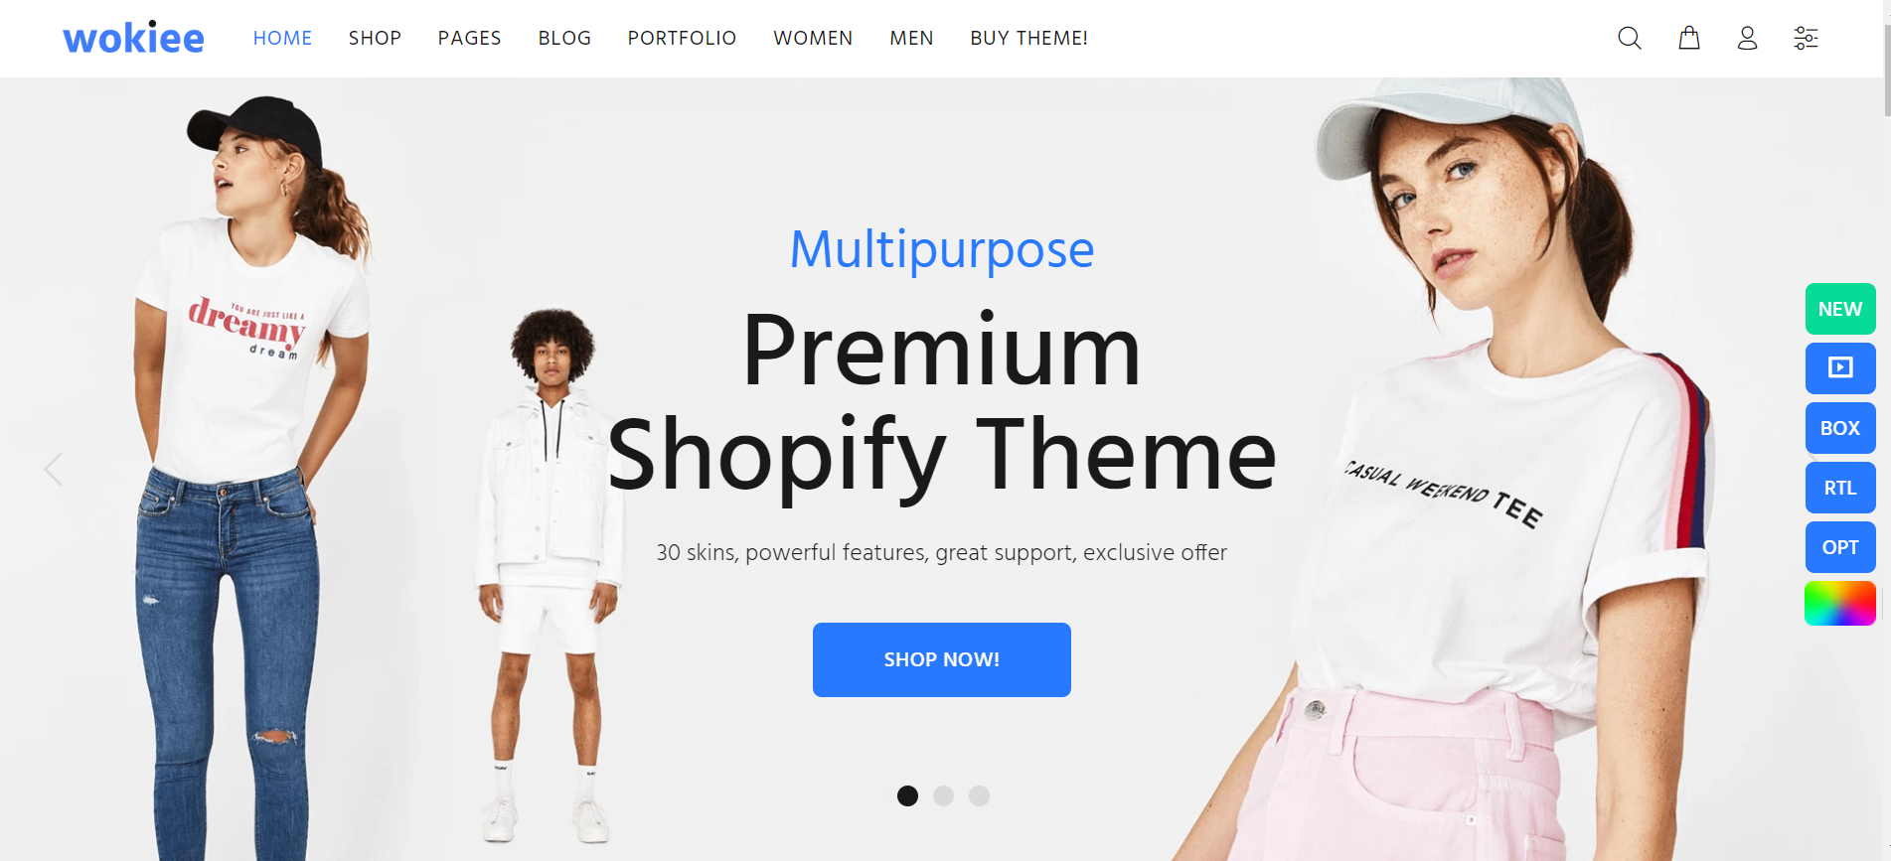The width and height of the screenshot is (1891, 861).
Task: Click the RTL layout side button
Action: tap(1840, 488)
